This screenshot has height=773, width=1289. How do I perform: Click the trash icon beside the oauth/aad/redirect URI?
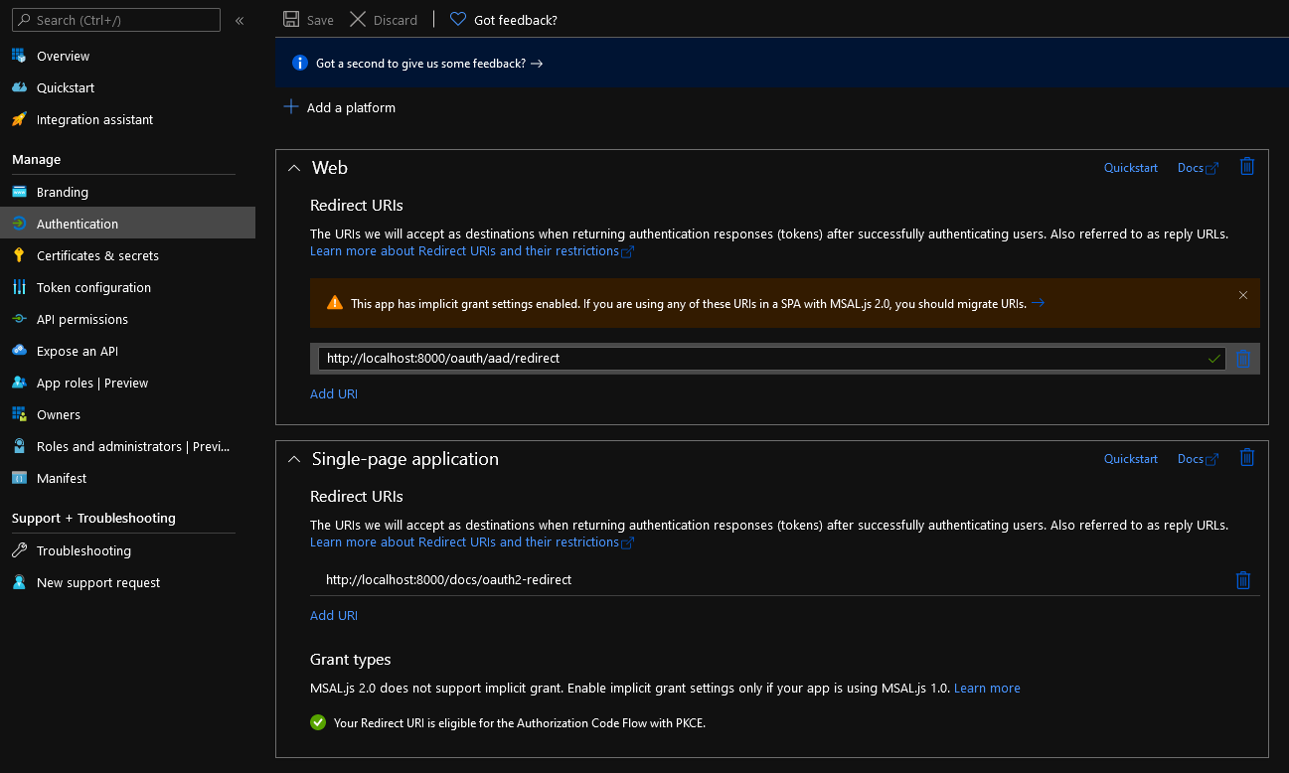(1243, 358)
